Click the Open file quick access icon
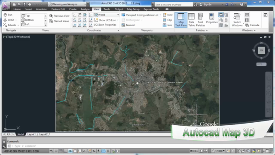Viewport: 275px width, 155px height. click(19, 4)
